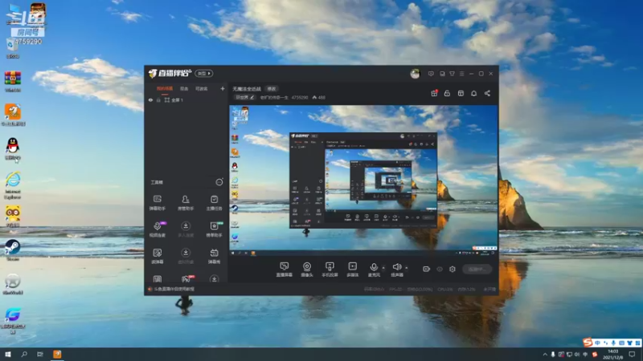The image size is (643, 361).
Task: Switch to the second scene tab
Action: 184,89
